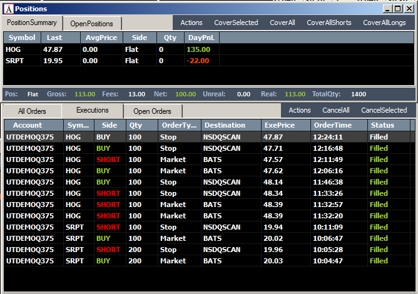Click SRPT last price 19.95
Screen dimensions: 418x294
tap(53, 61)
